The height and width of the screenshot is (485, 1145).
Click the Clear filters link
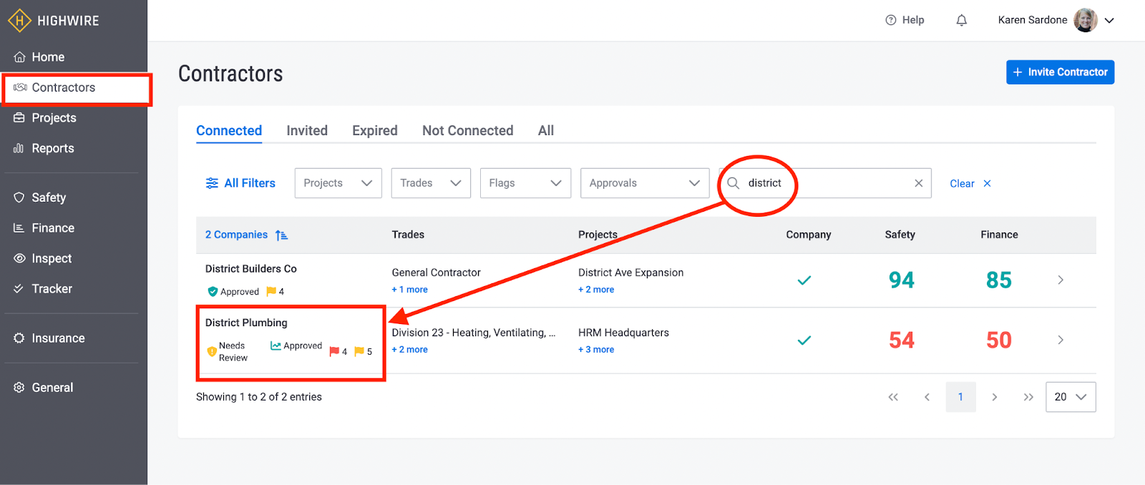[970, 184]
